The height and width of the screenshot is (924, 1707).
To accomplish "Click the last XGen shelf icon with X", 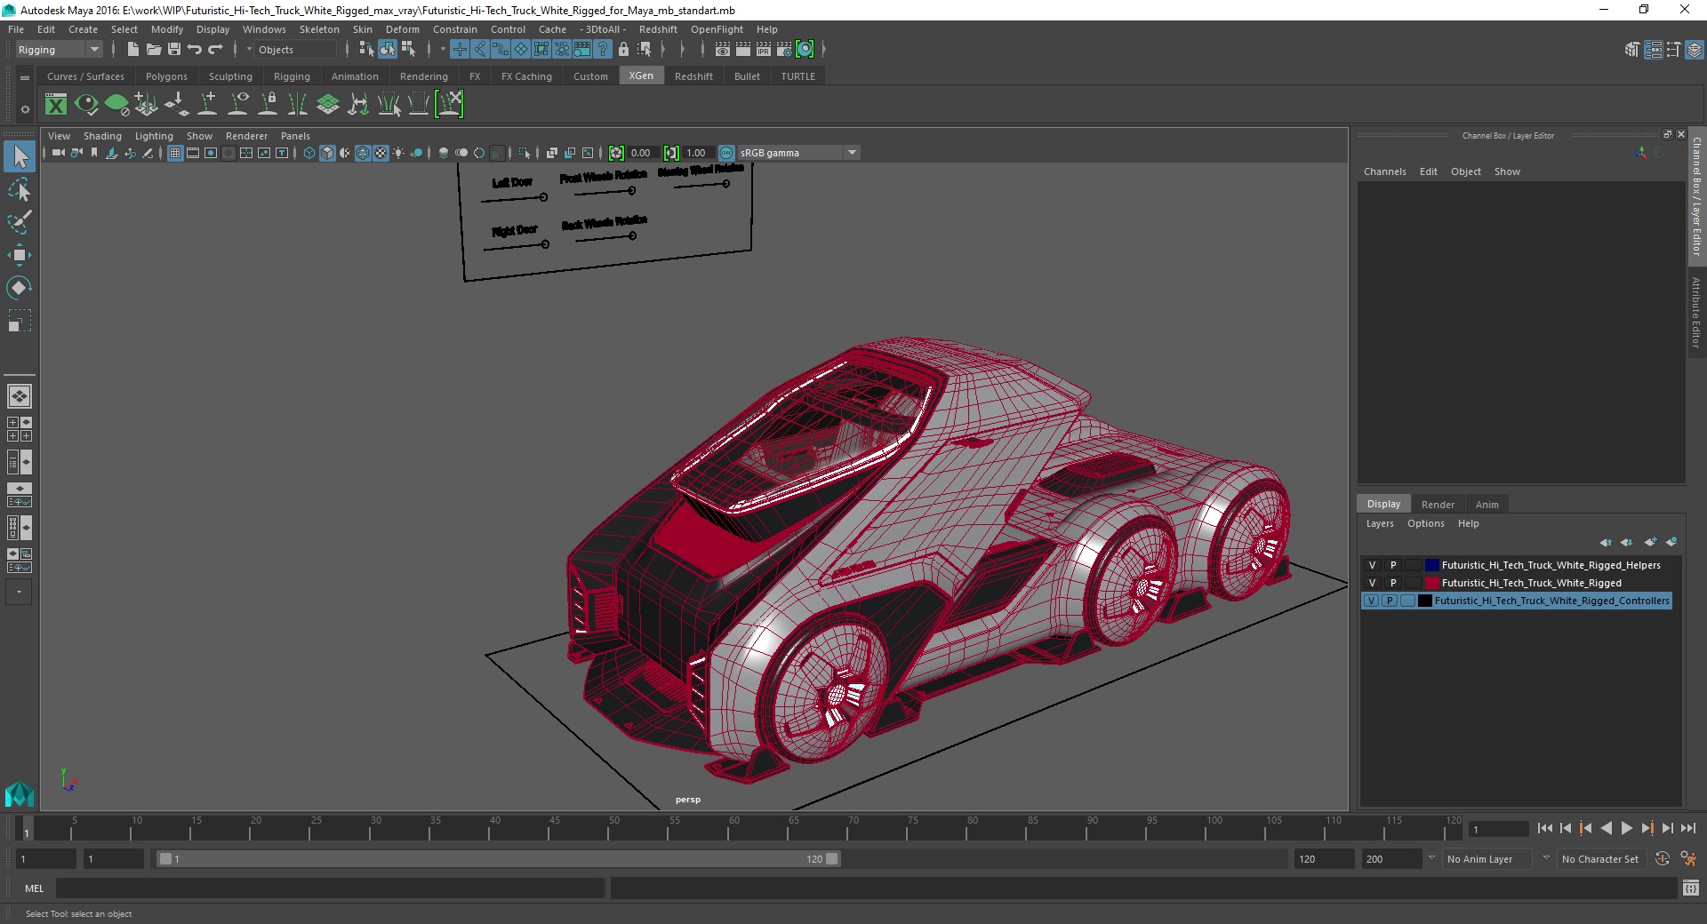I will point(449,105).
